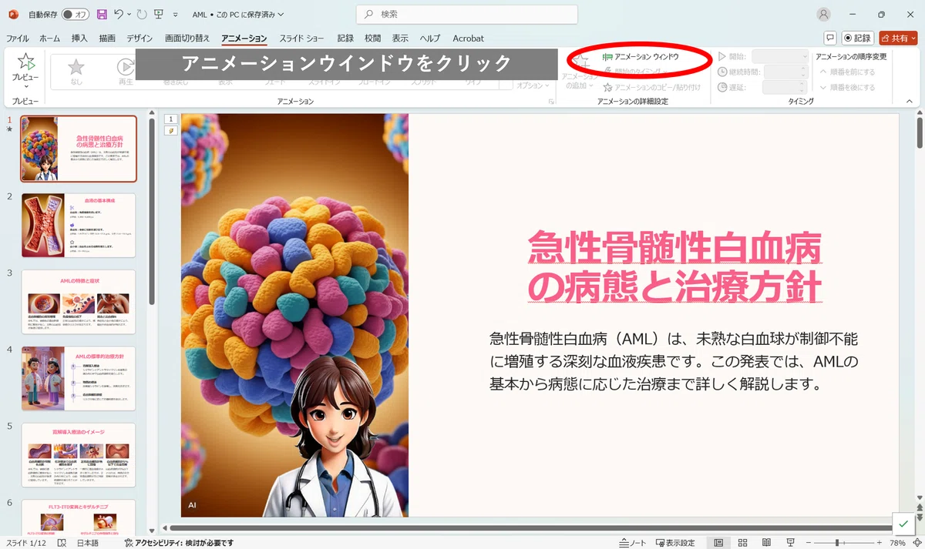
Task: Switch to the 挿入 tab
Action: pyautogui.click(x=79, y=38)
